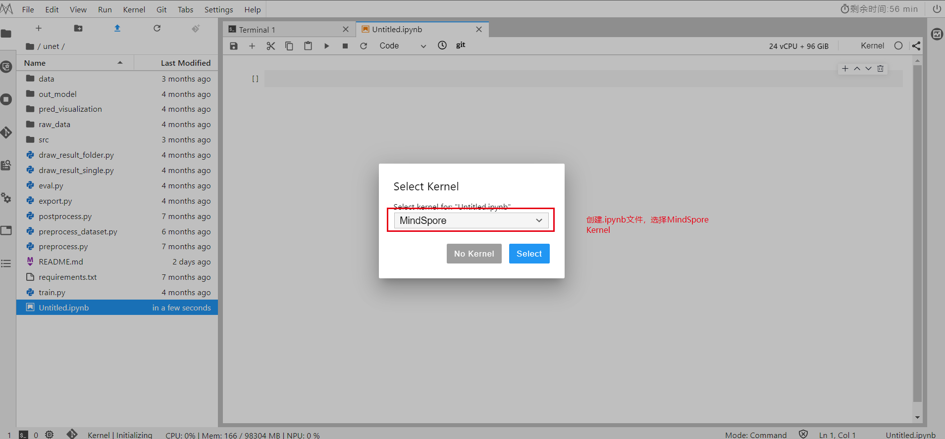This screenshot has height=439, width=945.
Task: Refresh the file list
Action: click(x=157, y=28)
